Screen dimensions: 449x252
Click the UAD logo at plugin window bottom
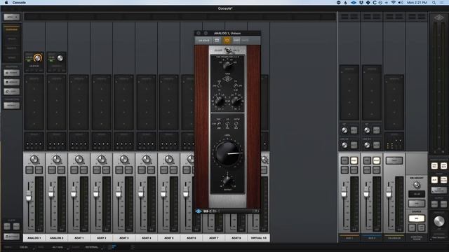(x=199, y=211)
